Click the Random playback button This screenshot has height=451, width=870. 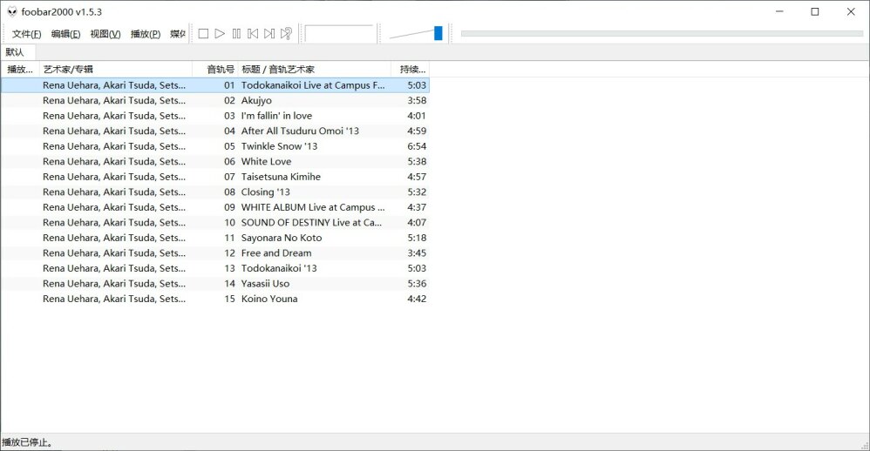286,34
